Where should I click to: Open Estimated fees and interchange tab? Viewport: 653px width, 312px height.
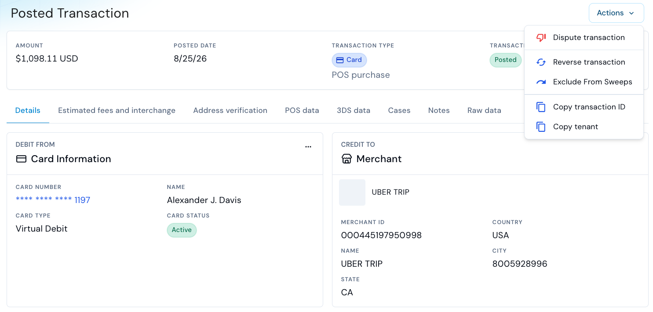(x=117, y=111)
